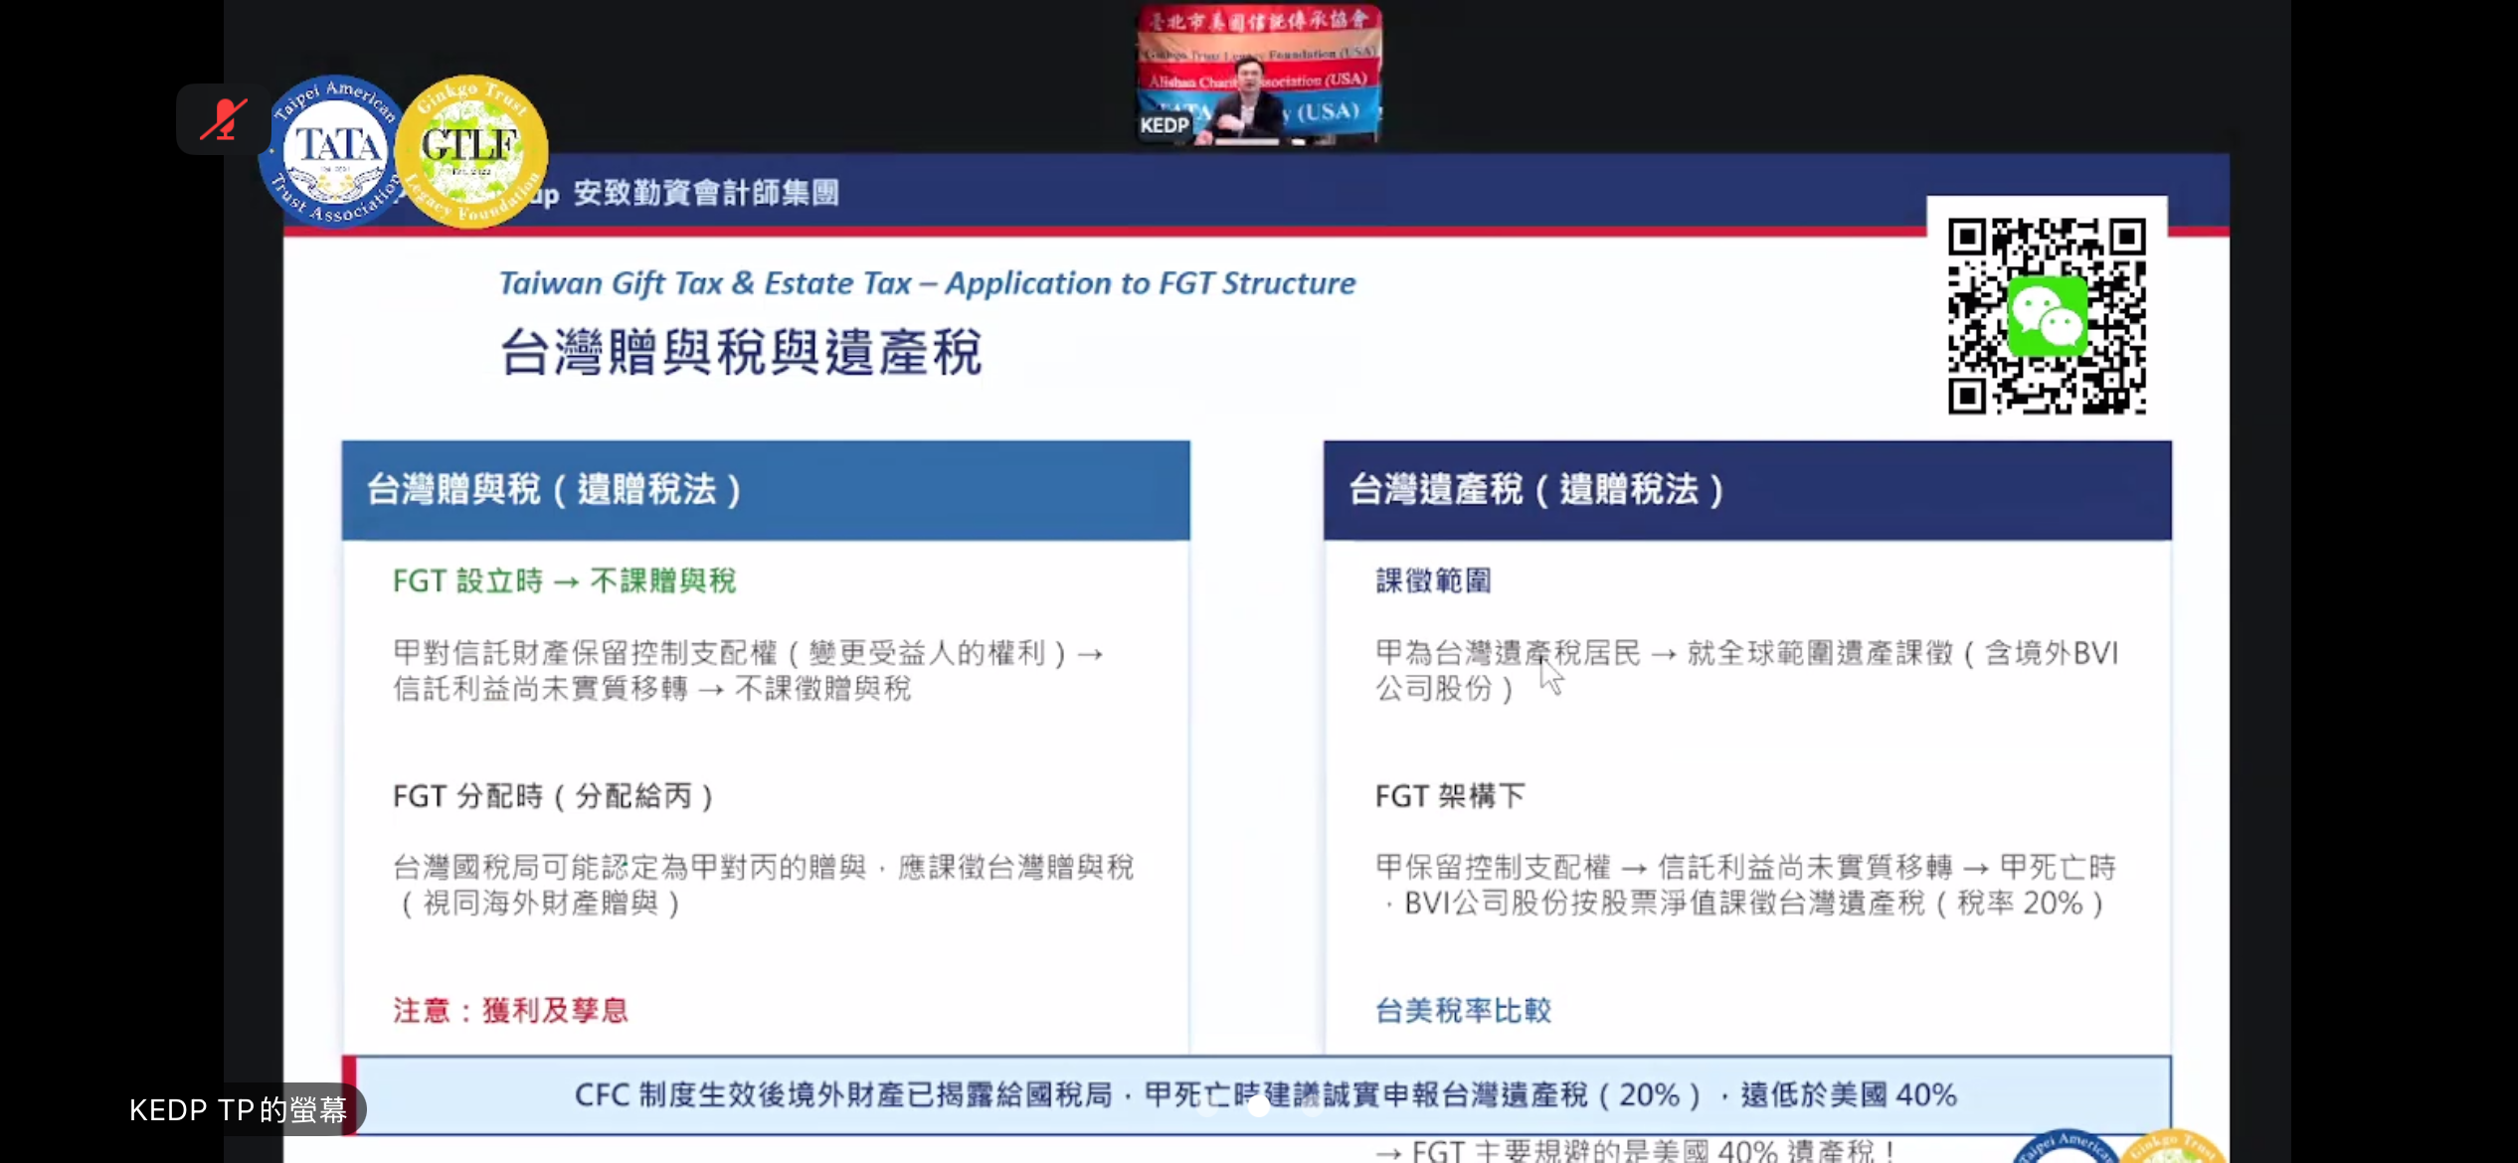
Task: Select the first page indicator dot
Action: click(x=1205, y=1107)
